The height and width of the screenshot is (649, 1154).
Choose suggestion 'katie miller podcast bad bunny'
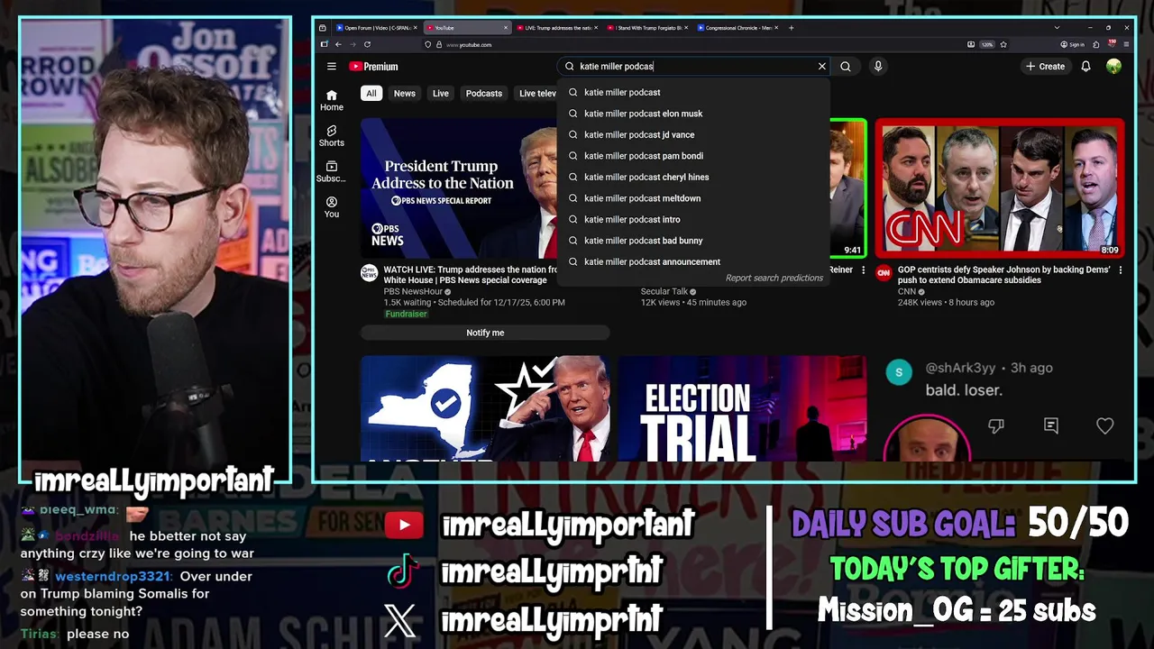click(692, 241)
